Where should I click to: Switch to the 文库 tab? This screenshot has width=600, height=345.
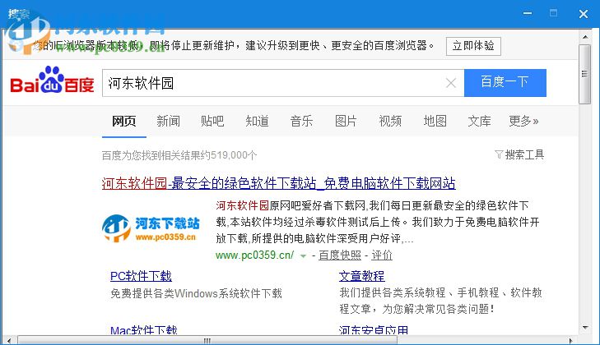480,122
